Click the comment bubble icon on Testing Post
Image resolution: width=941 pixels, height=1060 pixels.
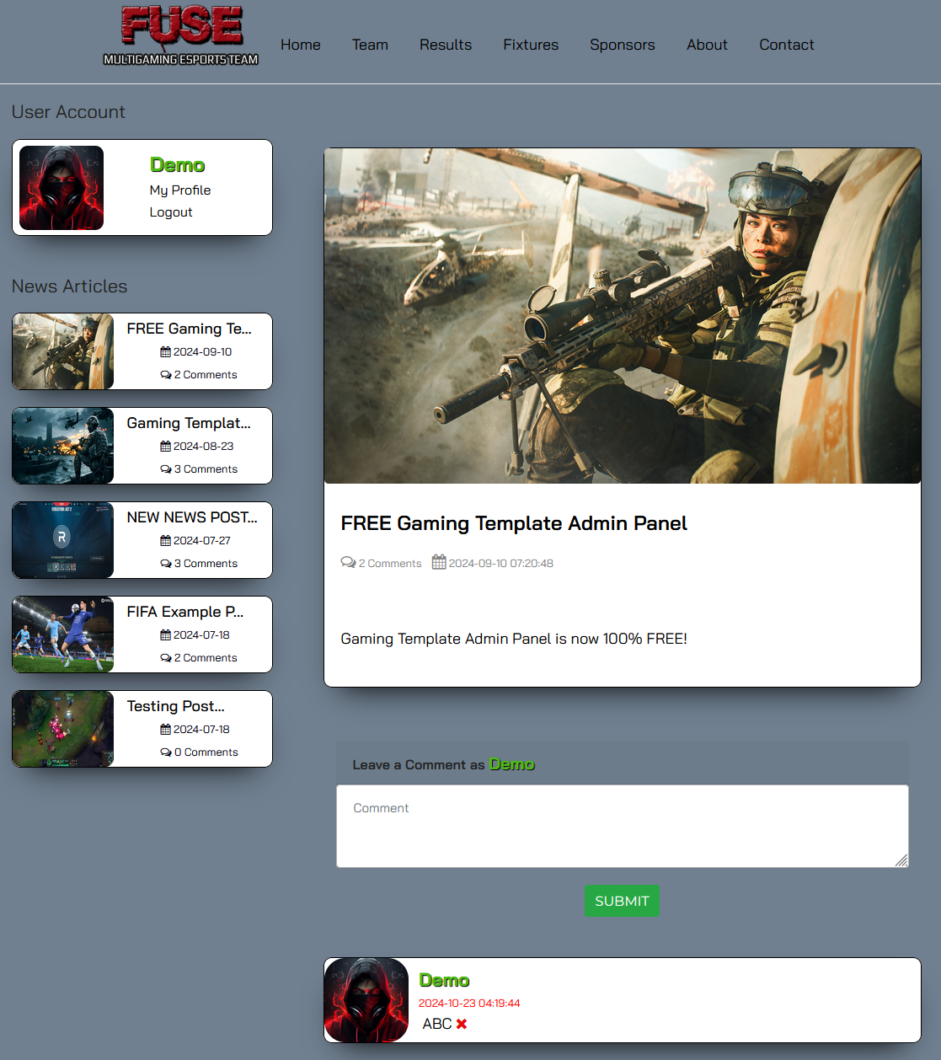(x=166, y=752)
